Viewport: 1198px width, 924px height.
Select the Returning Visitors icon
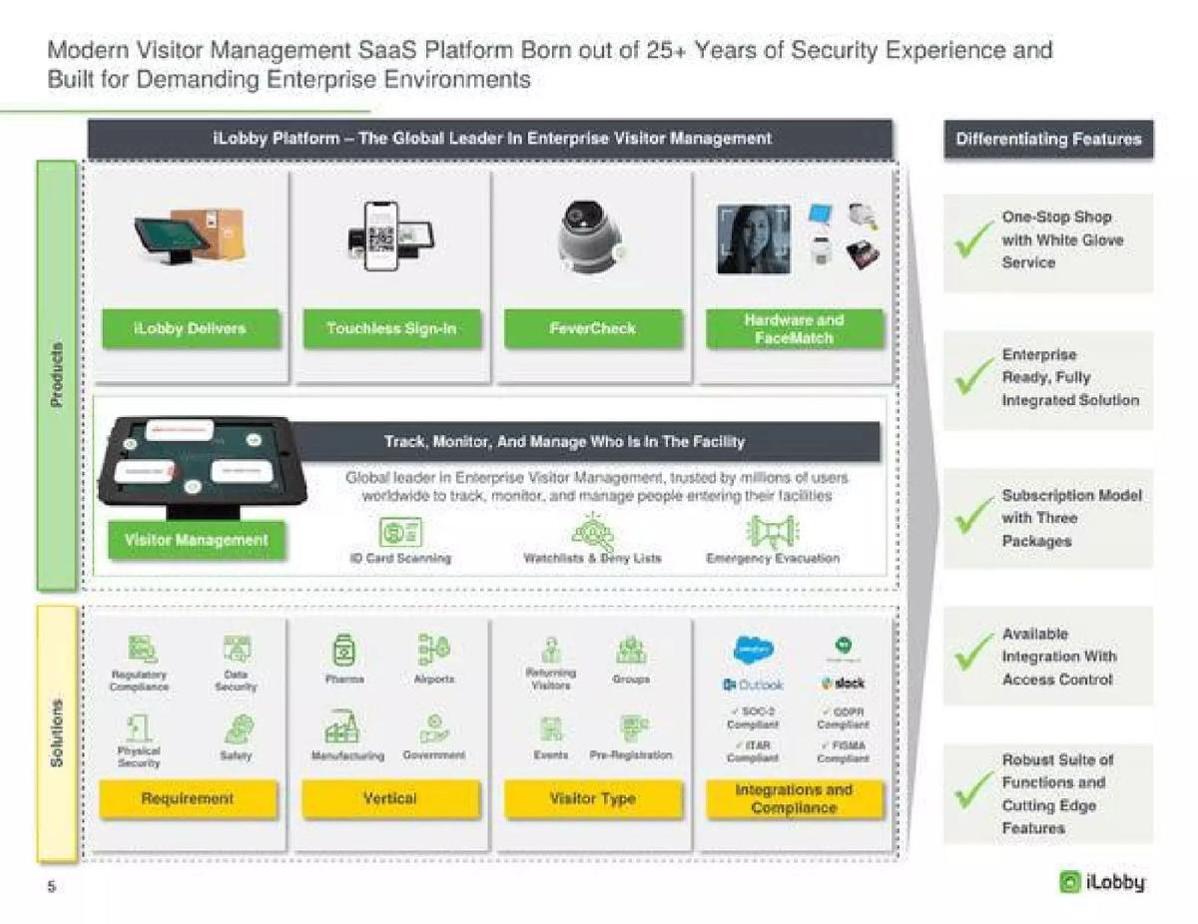point(550,648)
